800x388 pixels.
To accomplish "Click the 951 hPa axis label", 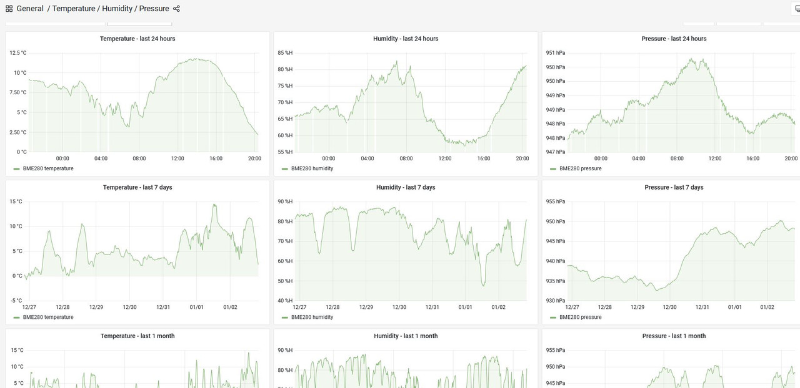I will (556, 53).
